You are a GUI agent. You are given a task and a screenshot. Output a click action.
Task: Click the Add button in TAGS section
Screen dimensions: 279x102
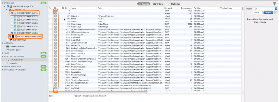click(43, 53)
